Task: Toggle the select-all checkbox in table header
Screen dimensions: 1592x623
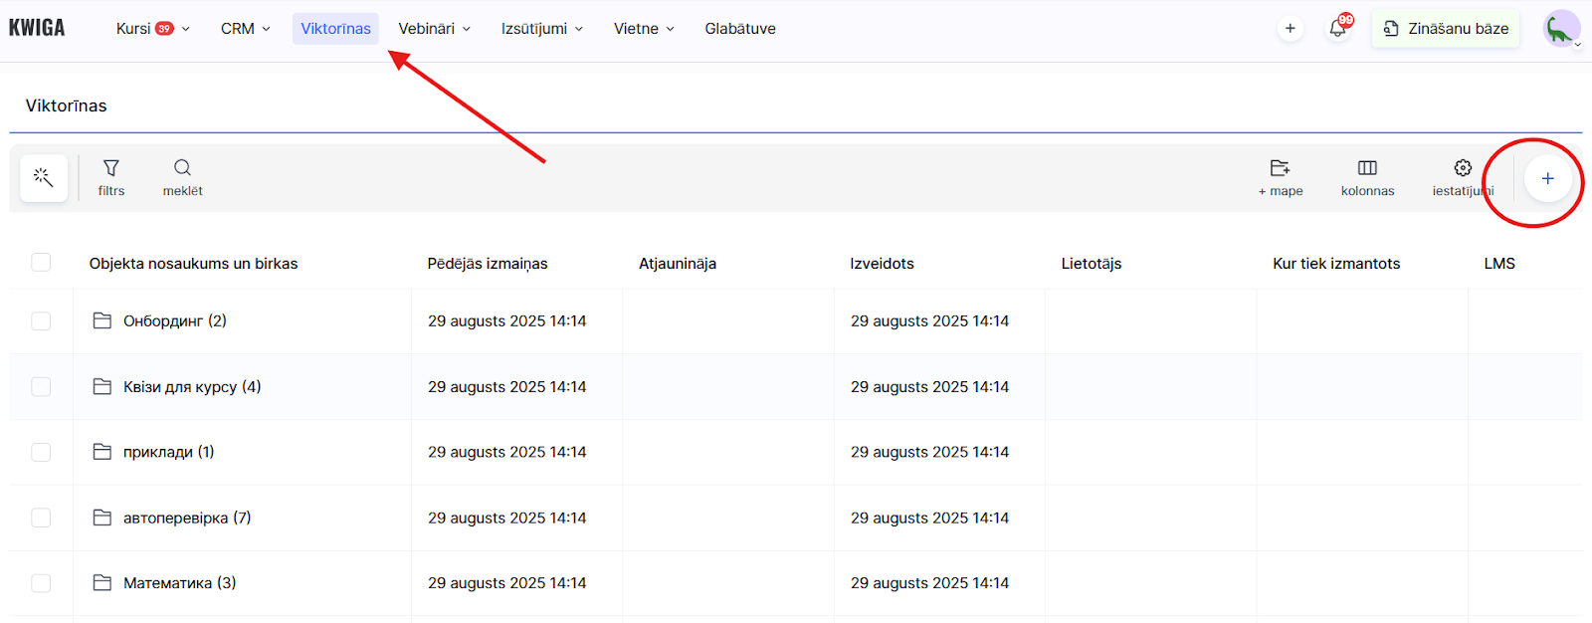Action: coord(41,263)
